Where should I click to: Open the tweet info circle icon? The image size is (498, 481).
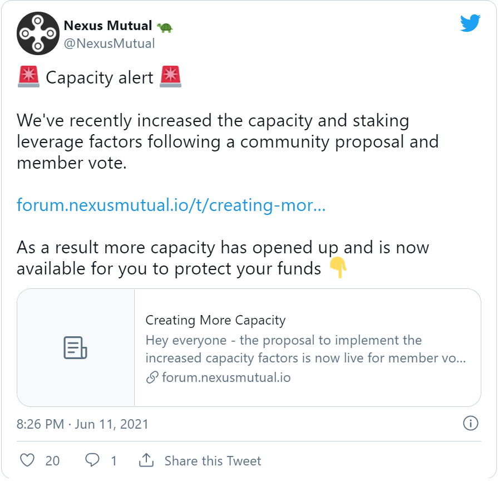470,424
